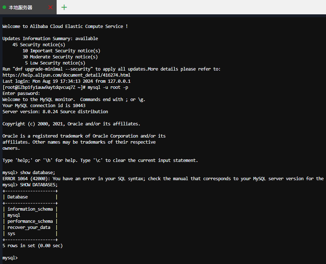Image resolution: width=326 pixels, height=264 pixels.
Task: Click the '10 Important Security notice(s)' line
Action: (x=61, y=51)
